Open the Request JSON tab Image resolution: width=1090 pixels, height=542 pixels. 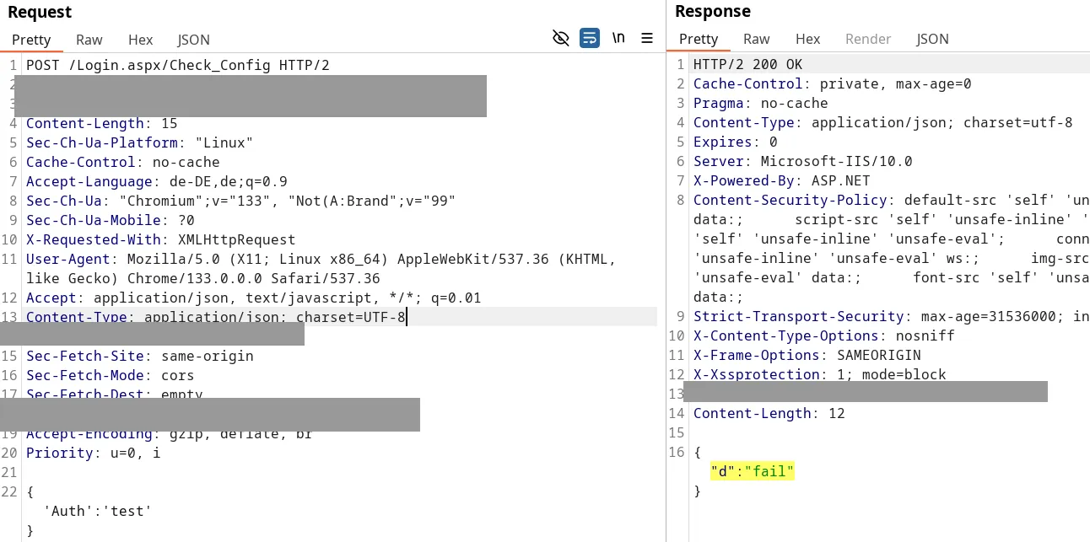pos(193,40)
